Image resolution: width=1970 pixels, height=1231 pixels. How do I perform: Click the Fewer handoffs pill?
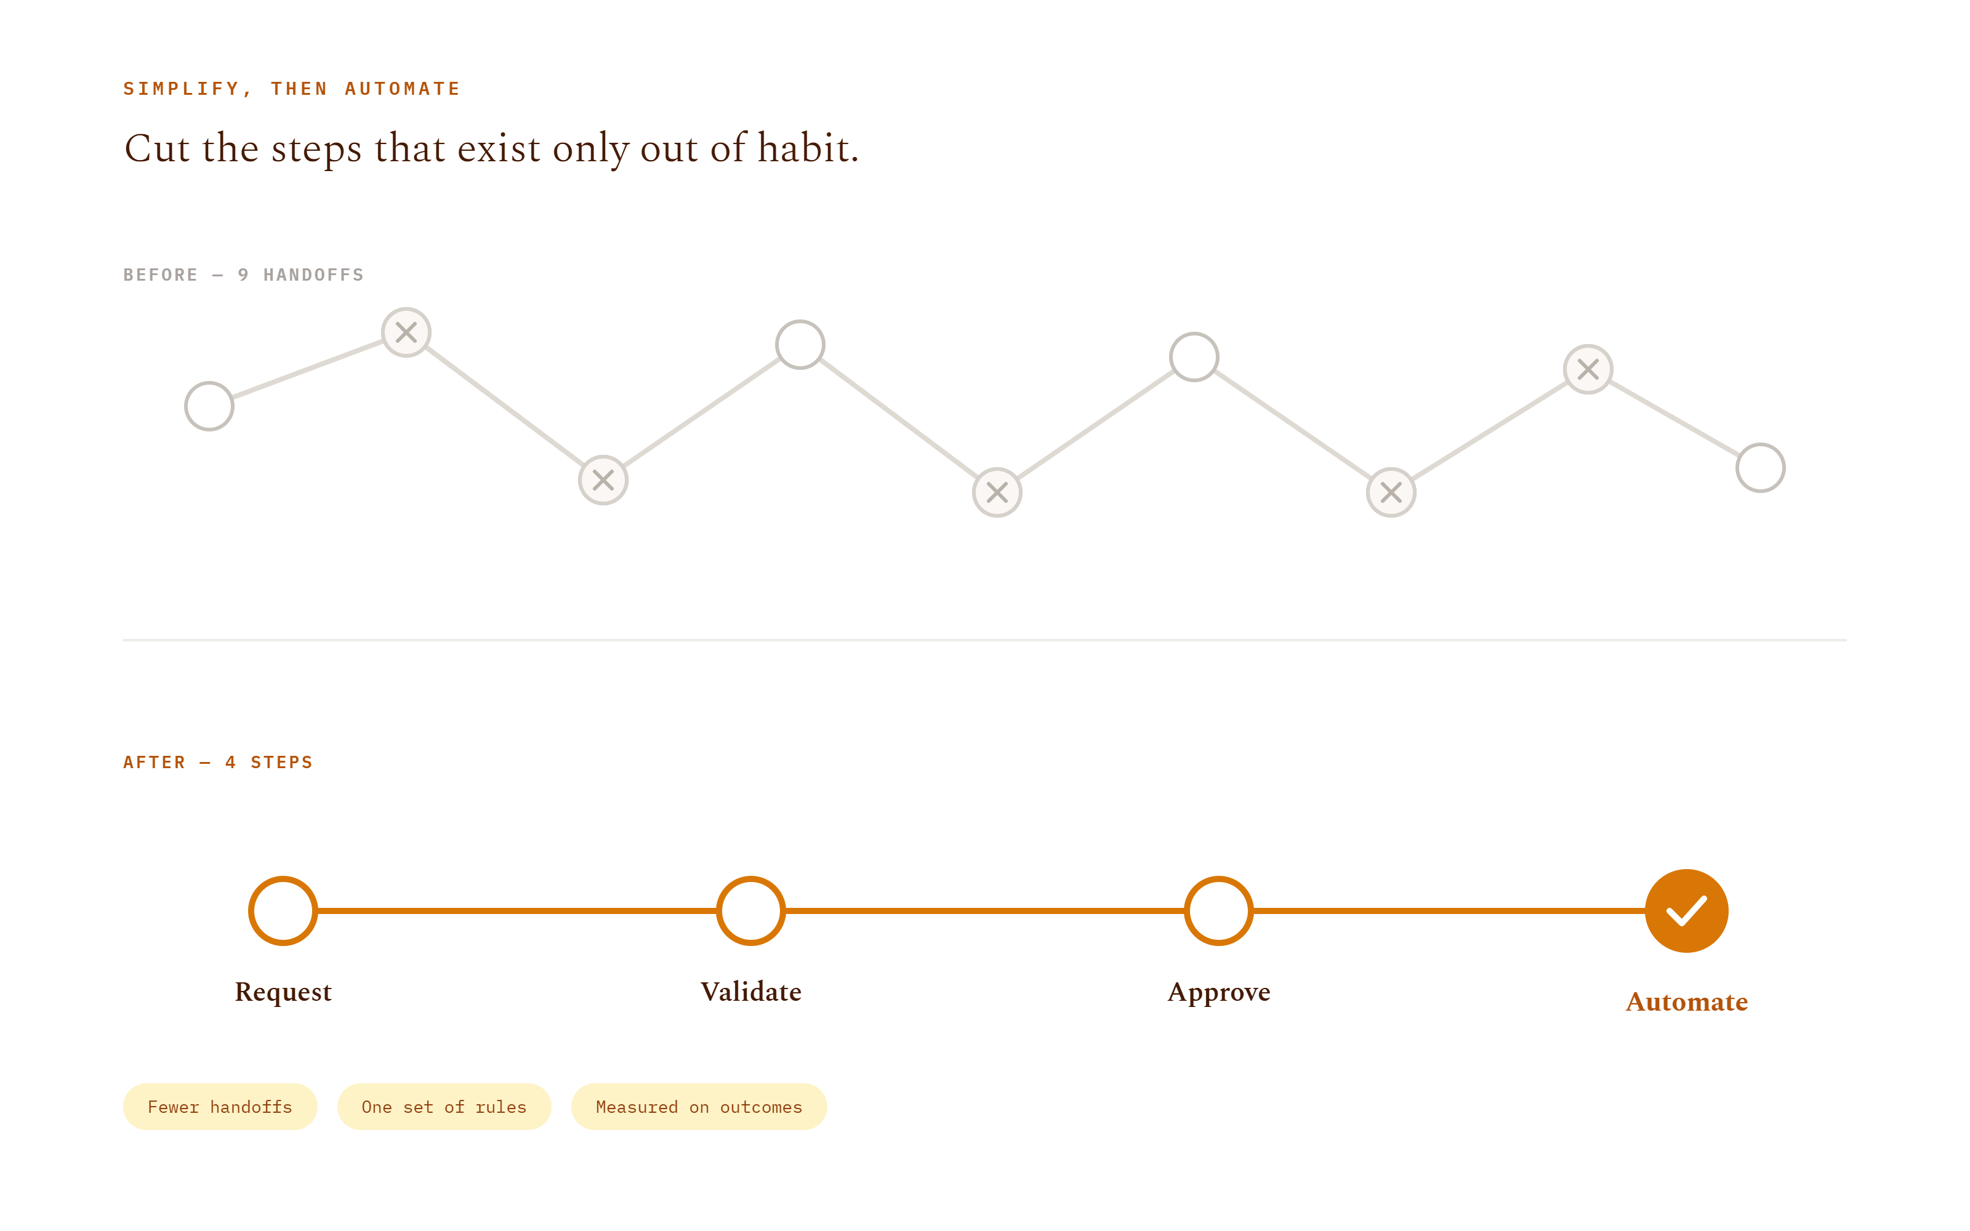220,1107
